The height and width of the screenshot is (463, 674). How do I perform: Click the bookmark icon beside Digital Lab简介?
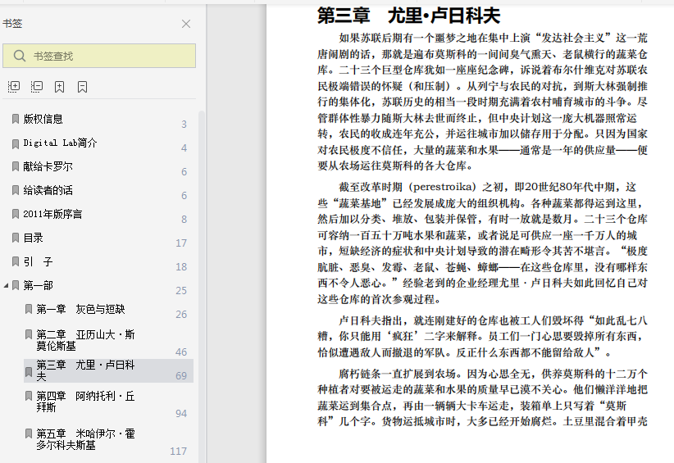point(16,144)
